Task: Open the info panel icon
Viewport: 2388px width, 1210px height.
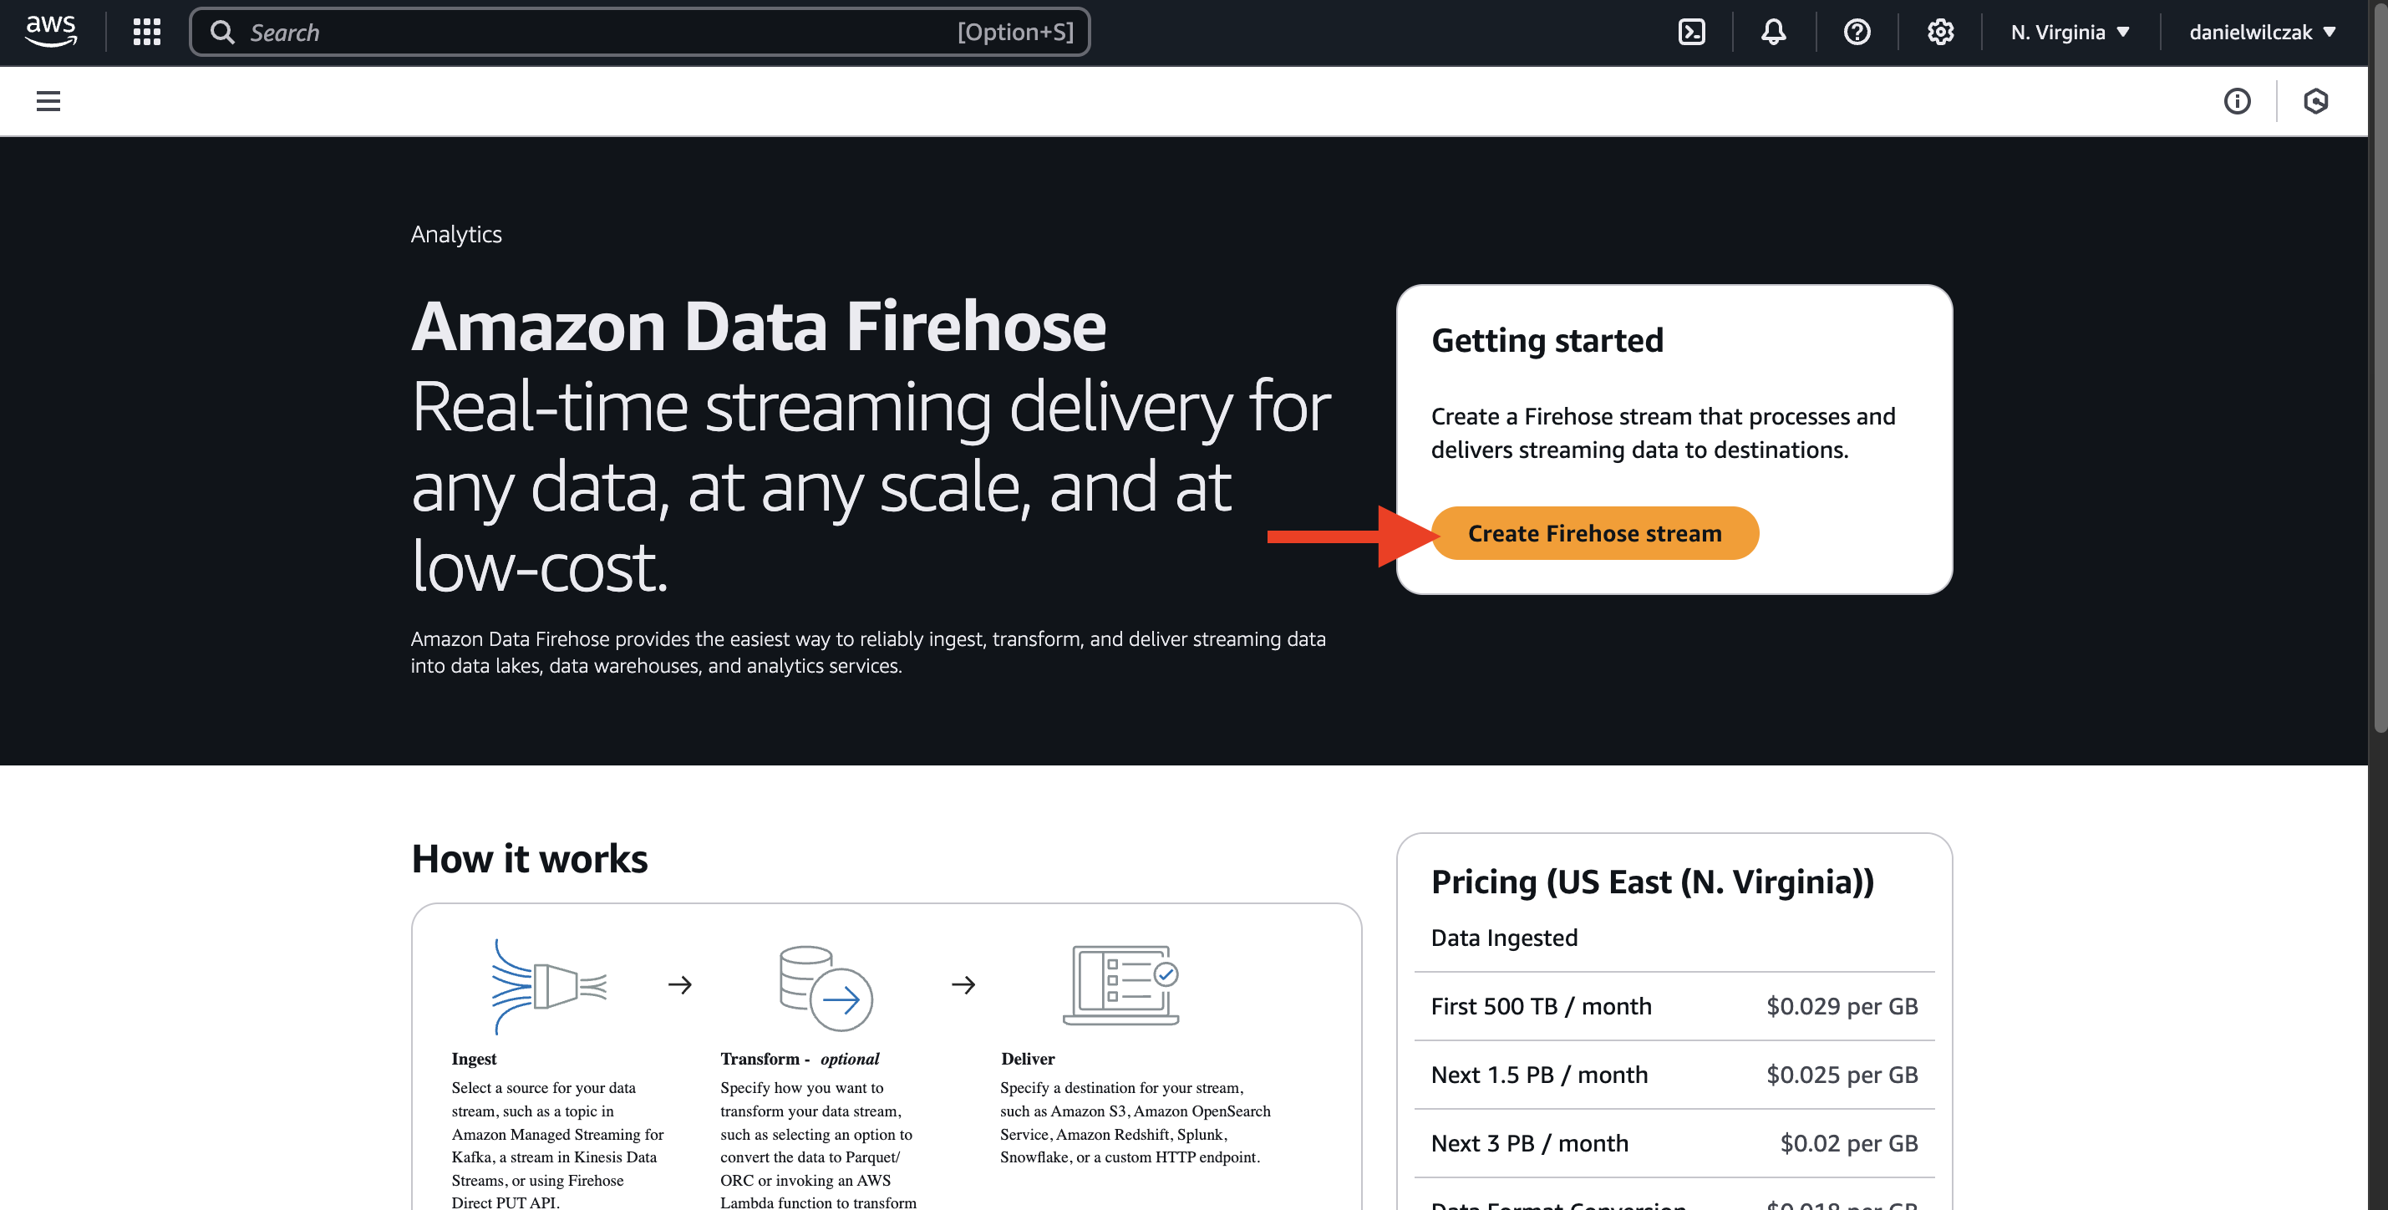Action: pyautogui.click(x=2237, y=101)
